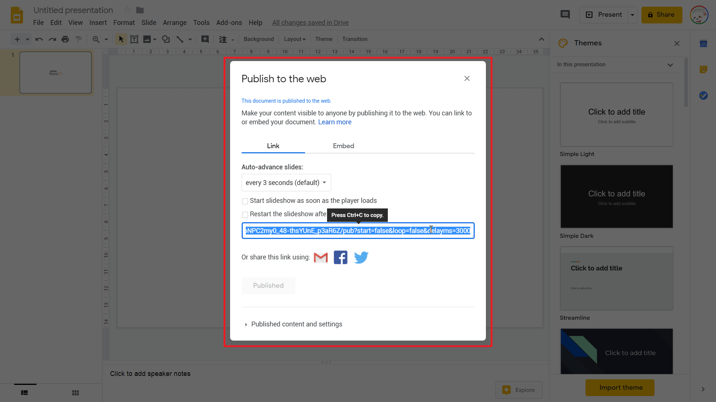The height and width of the screenshot is (402, 716).
Task: Share link via Twitter icon
Action: tap(361, 258)
